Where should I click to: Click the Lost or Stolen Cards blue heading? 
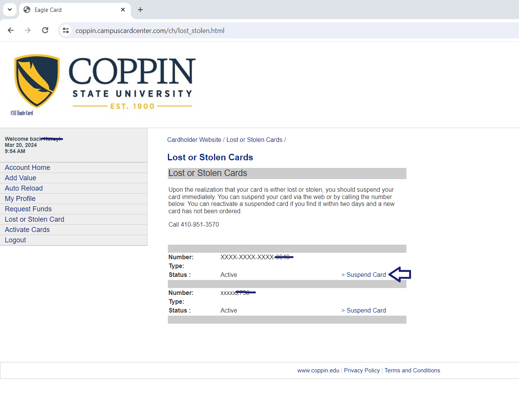pos(210,157)
